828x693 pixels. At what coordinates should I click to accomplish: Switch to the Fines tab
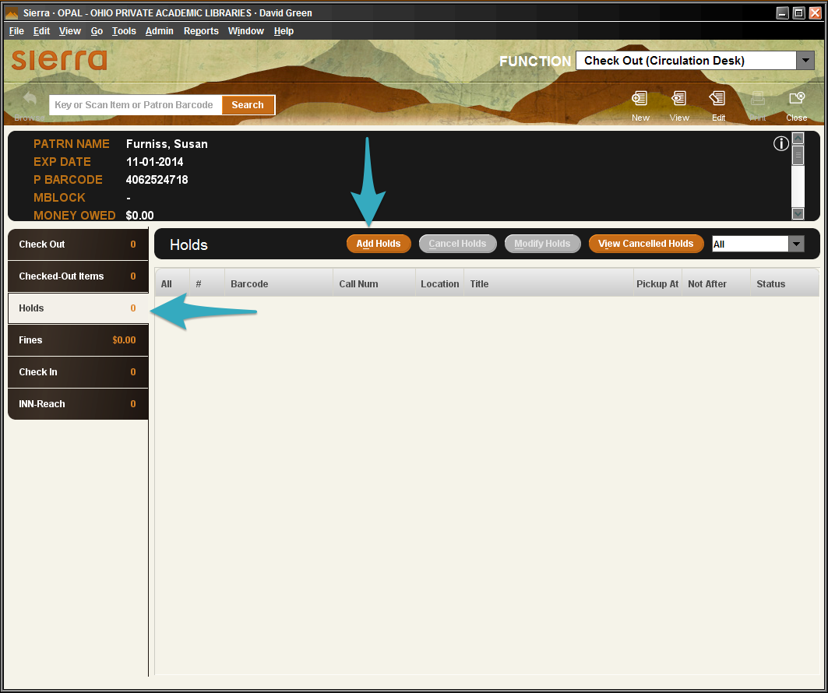point(78,340)
